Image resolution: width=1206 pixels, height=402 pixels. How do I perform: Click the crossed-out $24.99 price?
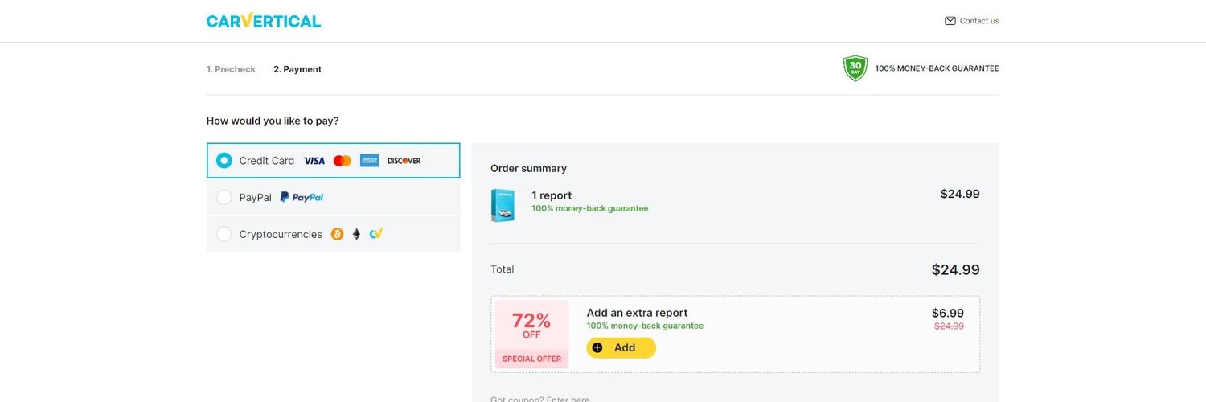click(949, 326)
